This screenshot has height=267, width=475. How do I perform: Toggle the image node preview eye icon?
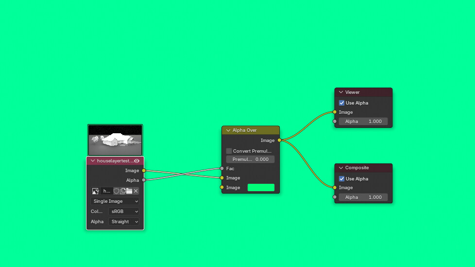137,161
